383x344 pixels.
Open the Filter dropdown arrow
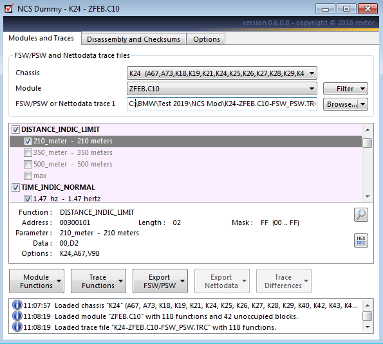[x=363, y=89]
